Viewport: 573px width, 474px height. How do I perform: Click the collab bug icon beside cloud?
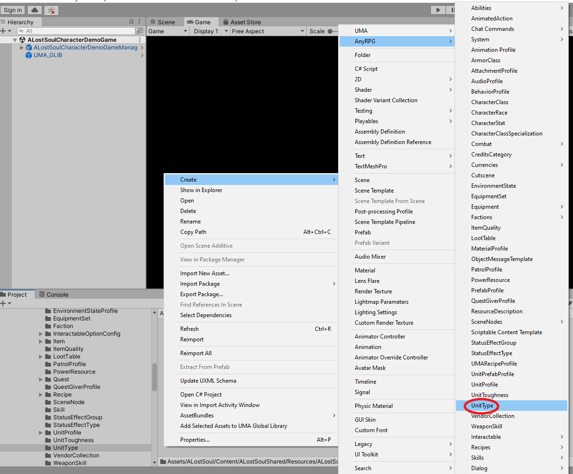click(x=51, y=10)
